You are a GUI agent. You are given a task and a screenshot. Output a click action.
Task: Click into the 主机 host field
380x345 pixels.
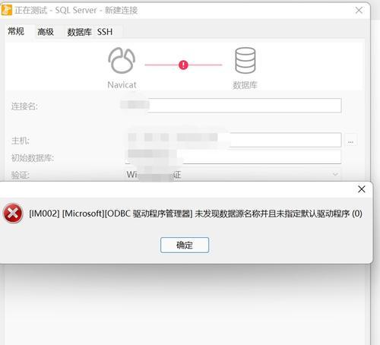pos(233,140)
